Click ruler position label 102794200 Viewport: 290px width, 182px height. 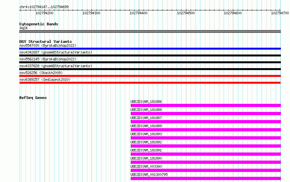tap(44, 13)
